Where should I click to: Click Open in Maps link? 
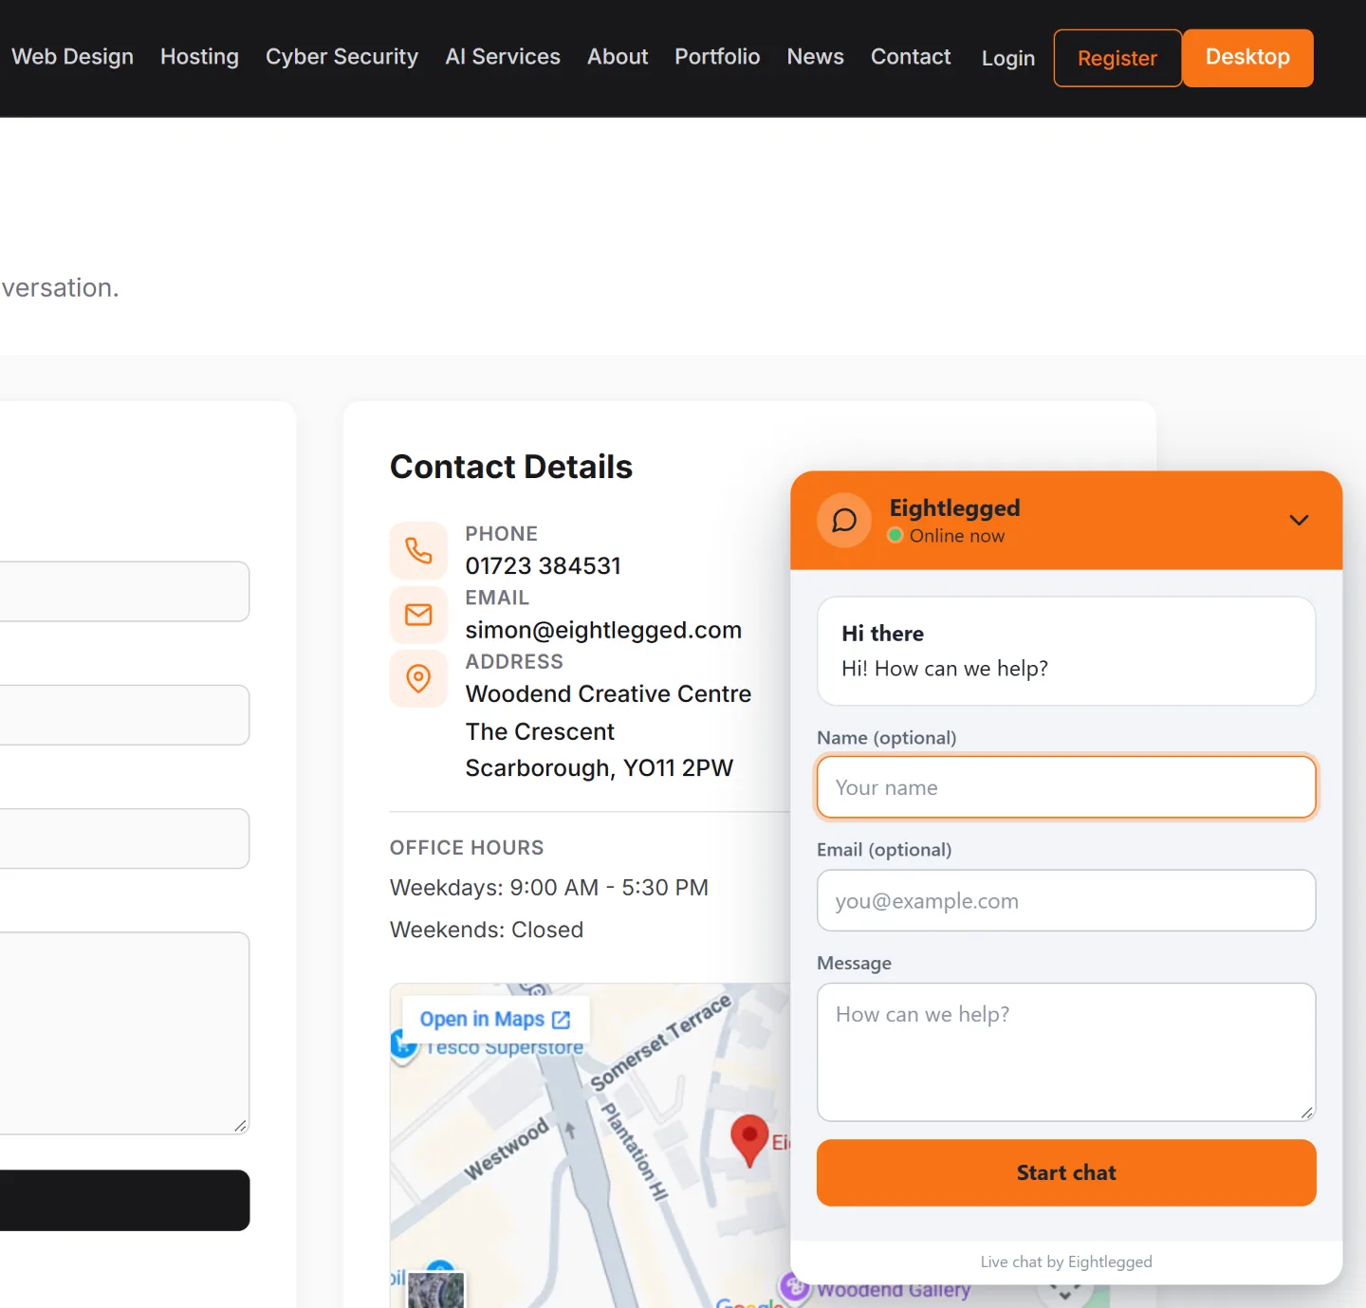point(495,1019)
